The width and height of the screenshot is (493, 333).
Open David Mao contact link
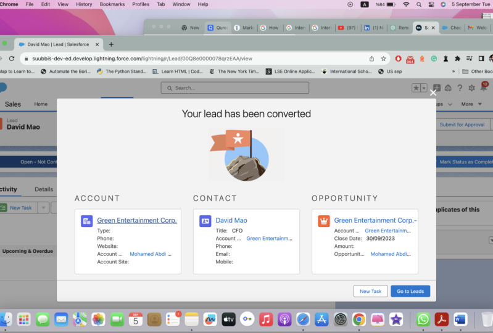(231, 220)
